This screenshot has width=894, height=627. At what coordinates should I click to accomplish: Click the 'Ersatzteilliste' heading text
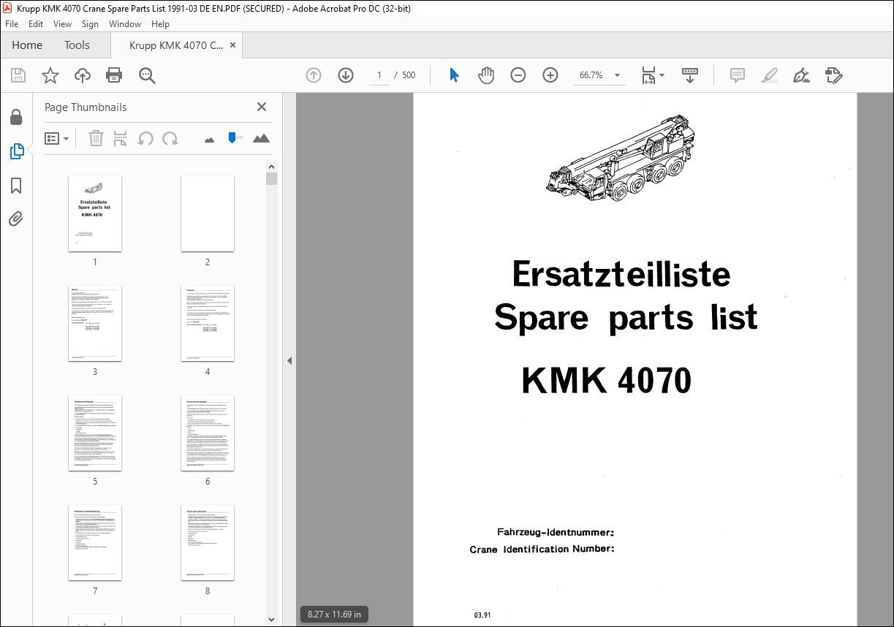[621, 274]
